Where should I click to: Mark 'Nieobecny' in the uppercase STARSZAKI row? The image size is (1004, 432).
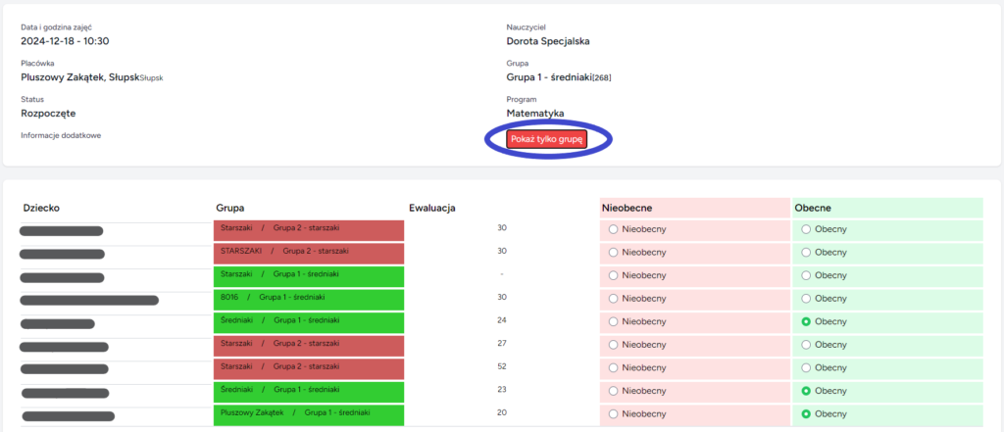[615, 252]
